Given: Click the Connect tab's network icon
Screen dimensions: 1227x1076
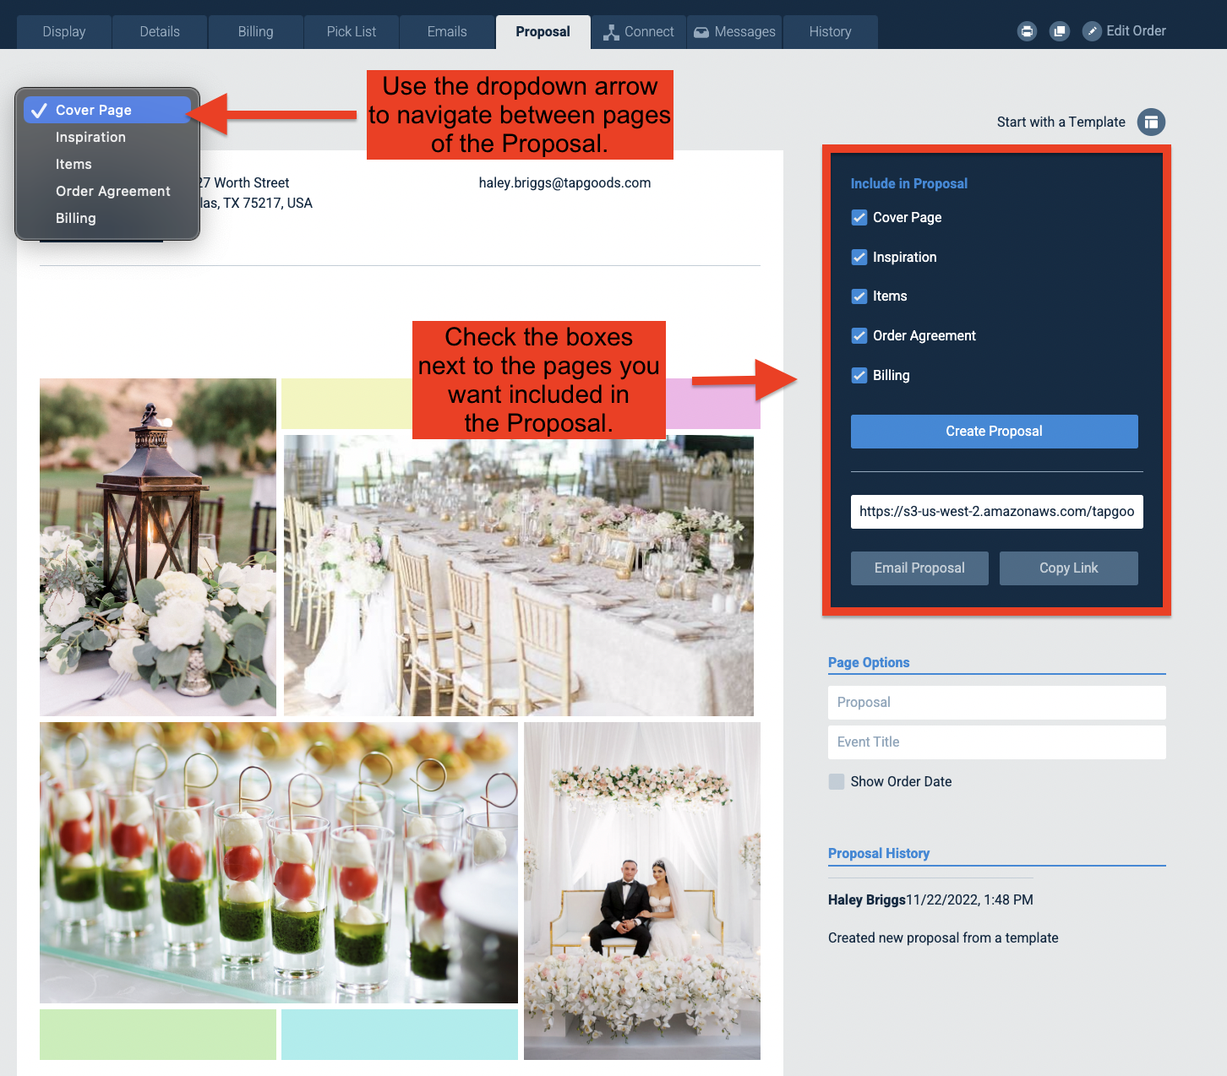Looking at the screenshot, I should 610,31.
